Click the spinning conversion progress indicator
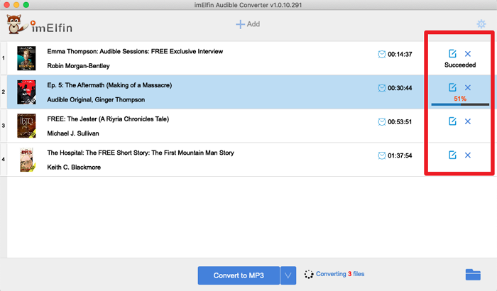The image size is (497, 291). [309, 274]
